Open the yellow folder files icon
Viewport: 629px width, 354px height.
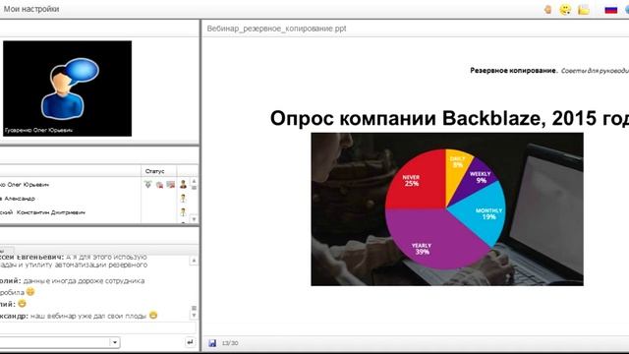[584, 9]
